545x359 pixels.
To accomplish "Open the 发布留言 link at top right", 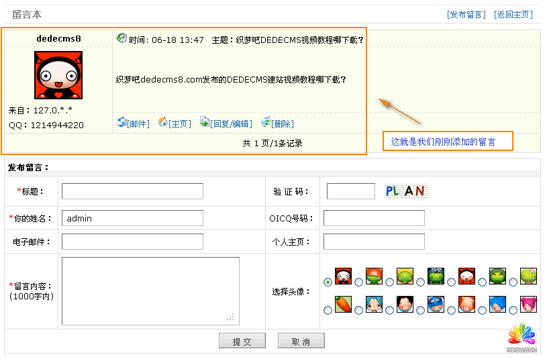I will click(466, 15).
